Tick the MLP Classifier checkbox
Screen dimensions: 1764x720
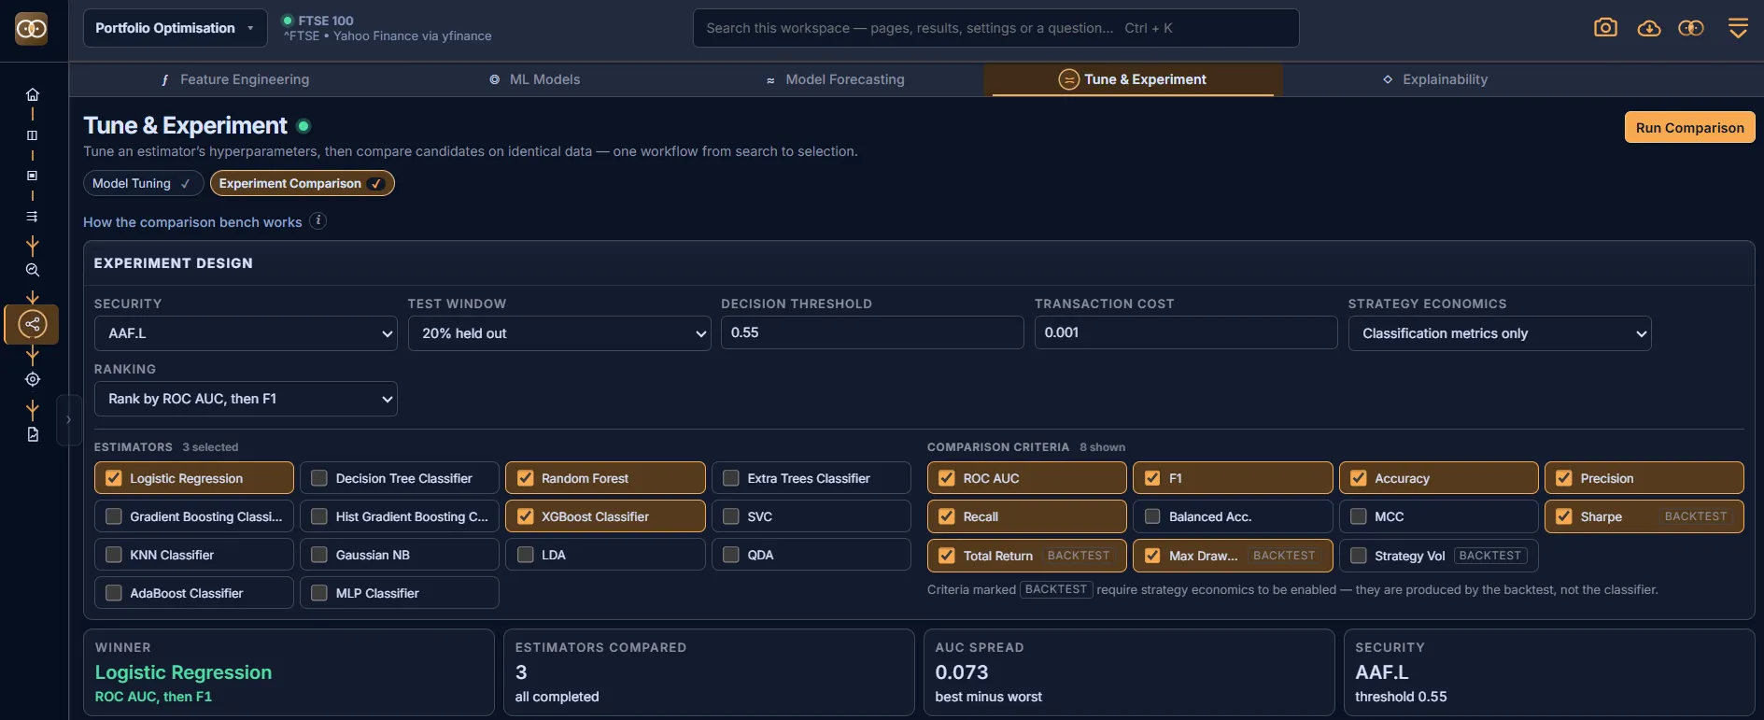(x=319, y=593)
